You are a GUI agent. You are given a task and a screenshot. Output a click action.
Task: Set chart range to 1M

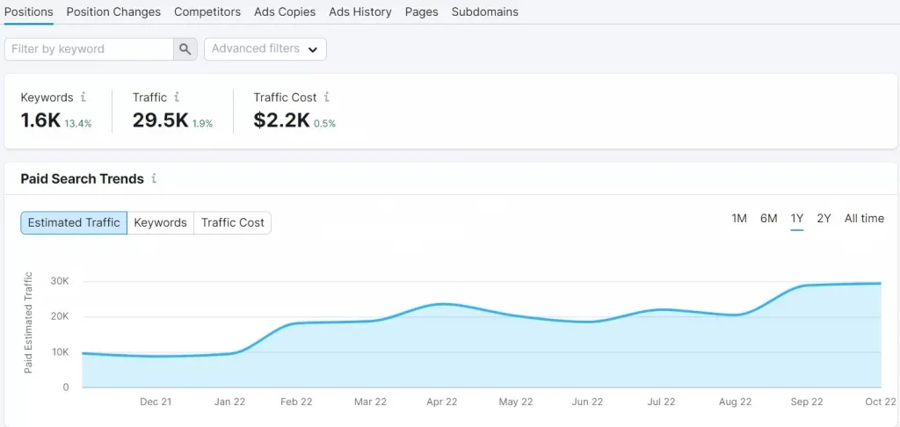[739, 219]
